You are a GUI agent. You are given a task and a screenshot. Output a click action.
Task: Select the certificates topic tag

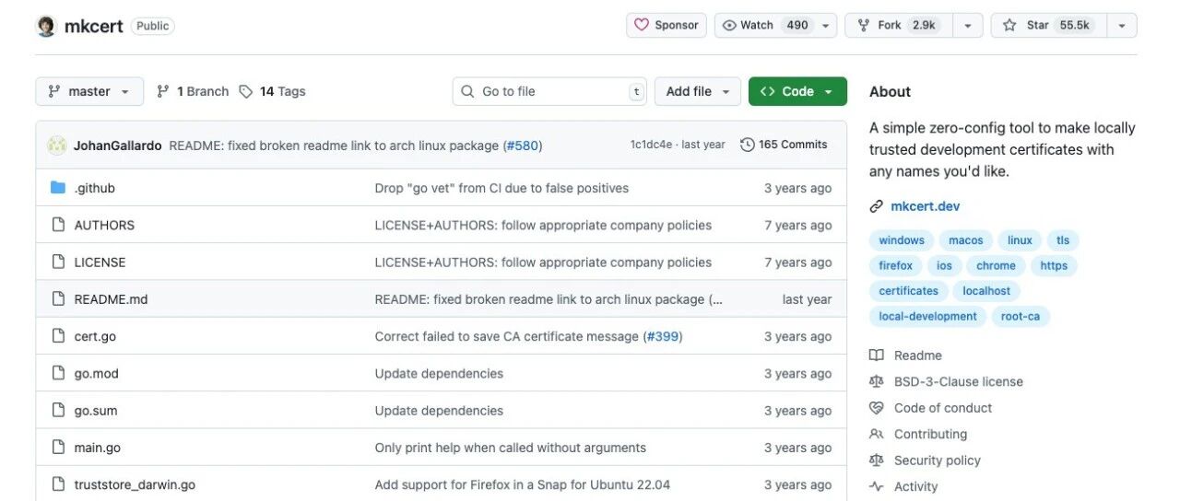pos(908,291)
